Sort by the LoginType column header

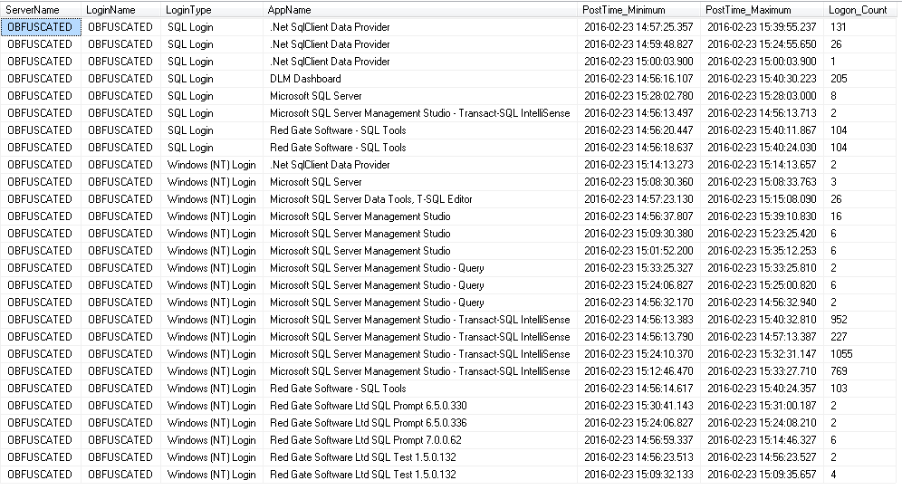point(189,9)
